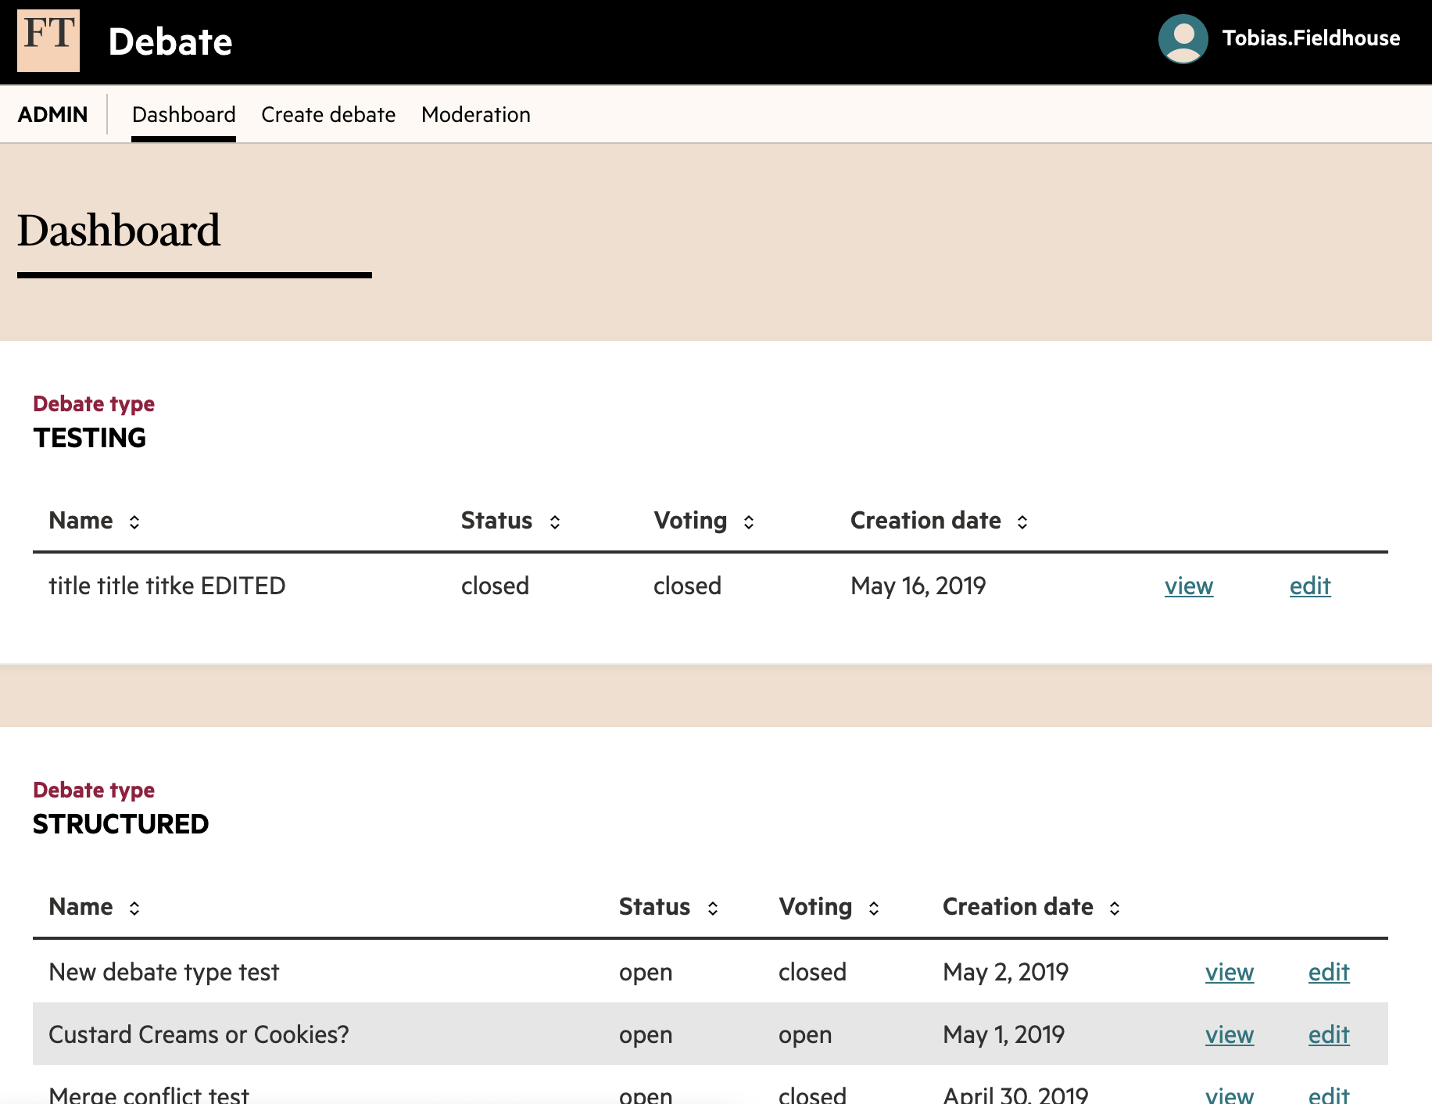The width and height of the screenshot is (1432, 1104).
Task: Sort Structured table by Name arrows
Action: [x=134, y=909]
